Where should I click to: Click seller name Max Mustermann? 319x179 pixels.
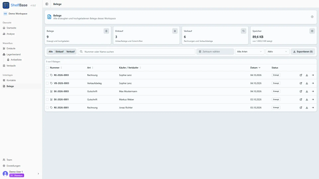tap(128, 91)
